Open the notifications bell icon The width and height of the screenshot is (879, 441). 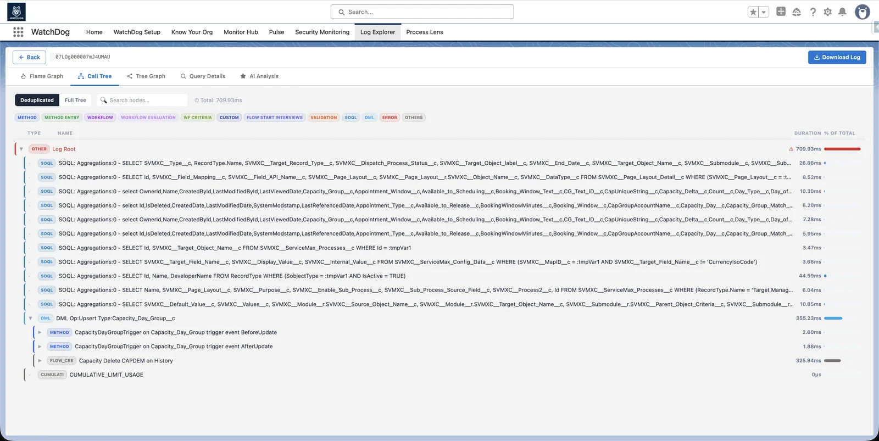click(842, 12)
